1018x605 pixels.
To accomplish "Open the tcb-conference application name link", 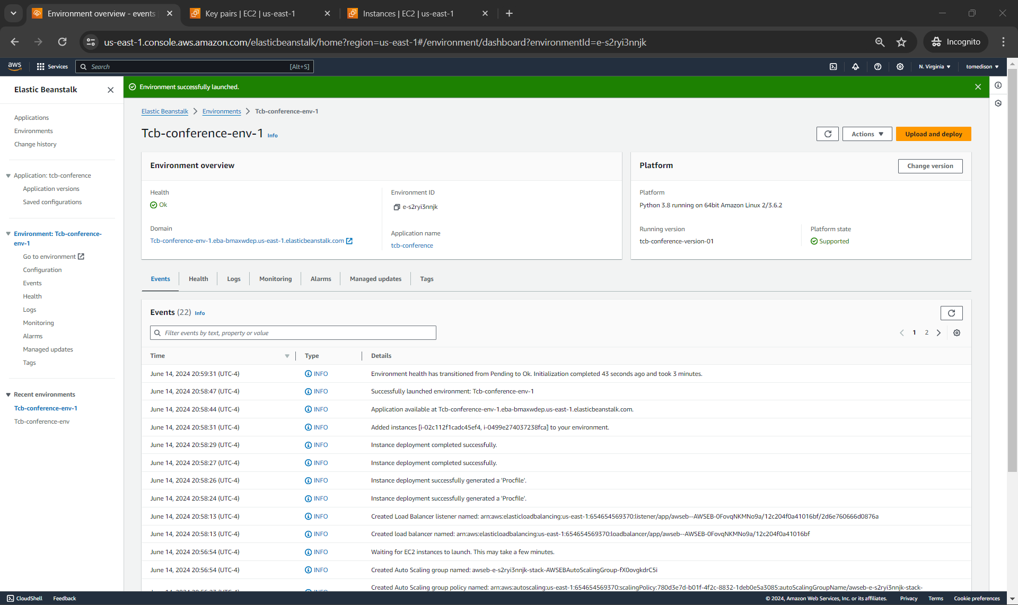I will (412, 245).
